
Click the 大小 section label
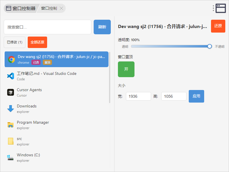tap(122, 85)
